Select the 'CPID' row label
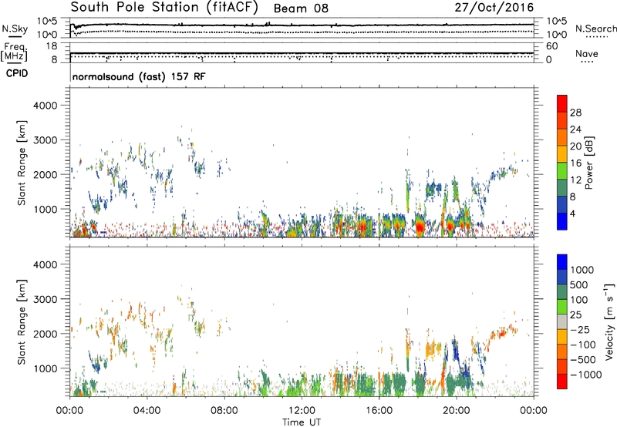 (x=17, y=73)
